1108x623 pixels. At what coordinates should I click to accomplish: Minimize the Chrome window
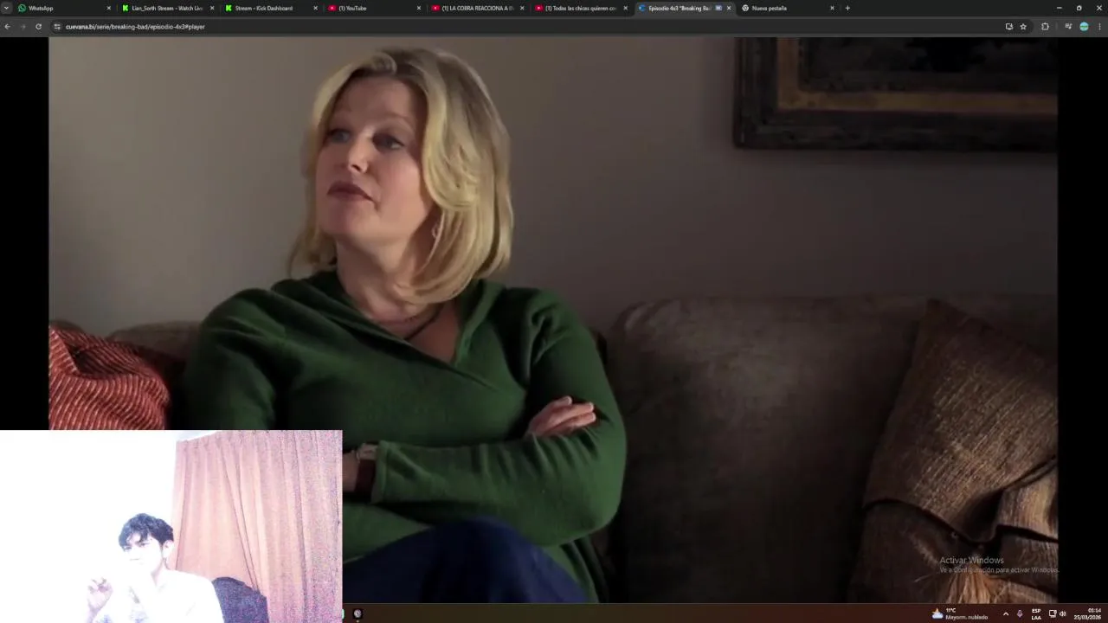[1059, 8]
